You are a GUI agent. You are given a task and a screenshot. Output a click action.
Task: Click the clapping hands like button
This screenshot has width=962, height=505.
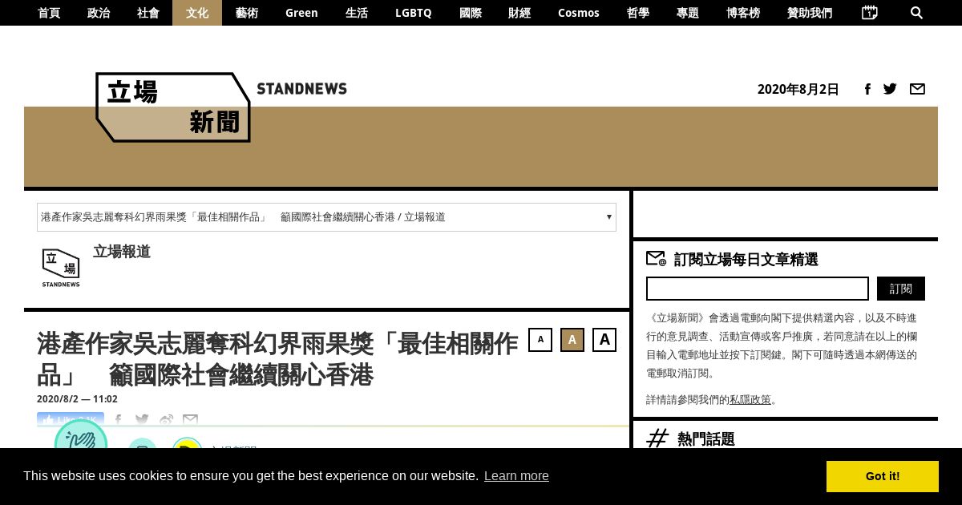pyautogui.click(x=81, y=435)
